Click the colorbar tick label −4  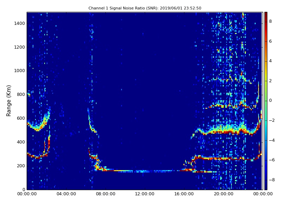click(272, 140)
